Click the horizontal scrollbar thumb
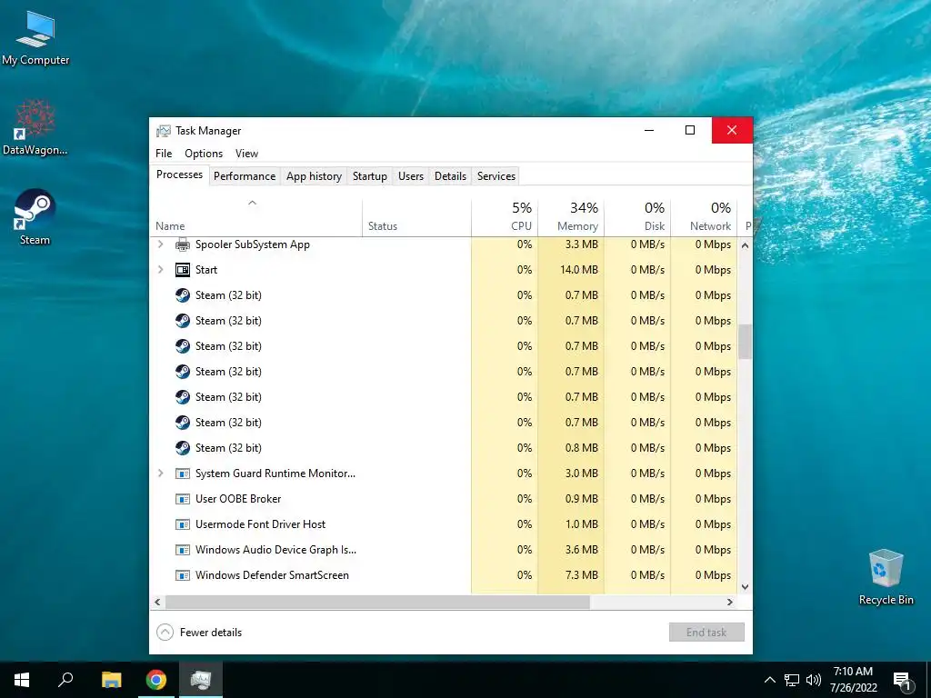 [x=377, y=602]
